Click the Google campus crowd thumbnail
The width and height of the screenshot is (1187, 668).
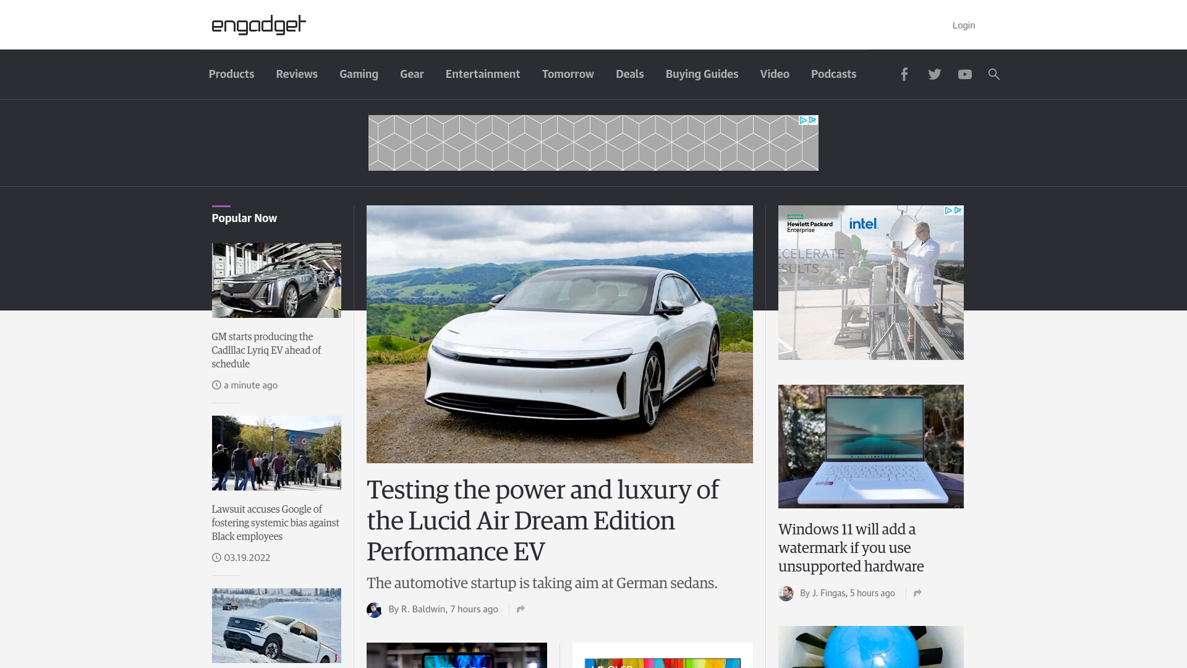(276, 453)
